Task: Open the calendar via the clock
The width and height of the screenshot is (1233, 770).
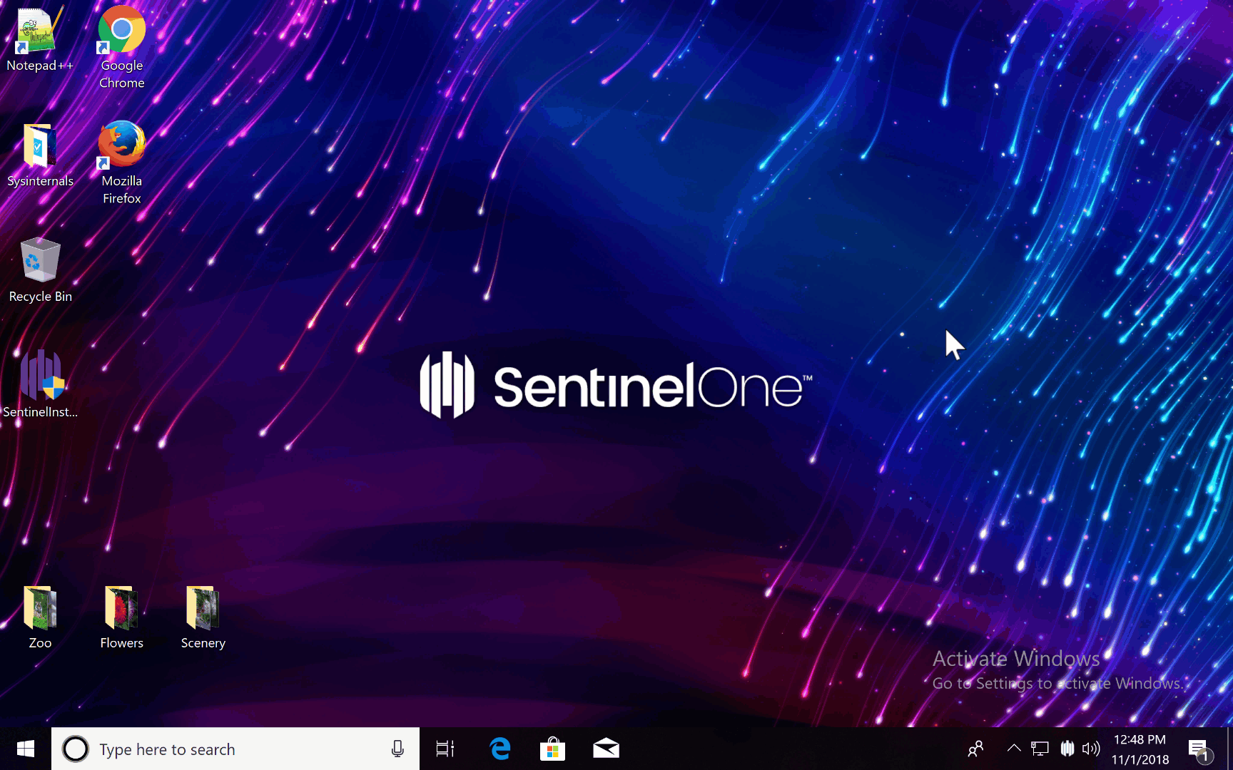Action: pyautogui.click(x=1139, y=749)
